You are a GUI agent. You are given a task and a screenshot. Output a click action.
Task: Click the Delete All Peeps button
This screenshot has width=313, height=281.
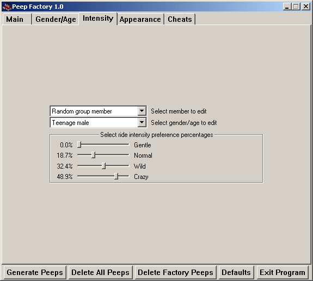[x=100, y=272]
